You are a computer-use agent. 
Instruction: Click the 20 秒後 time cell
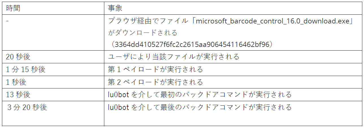(53, 57)
